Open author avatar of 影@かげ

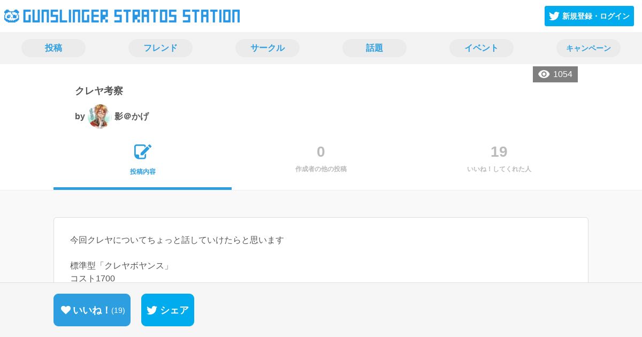[100, 116]
